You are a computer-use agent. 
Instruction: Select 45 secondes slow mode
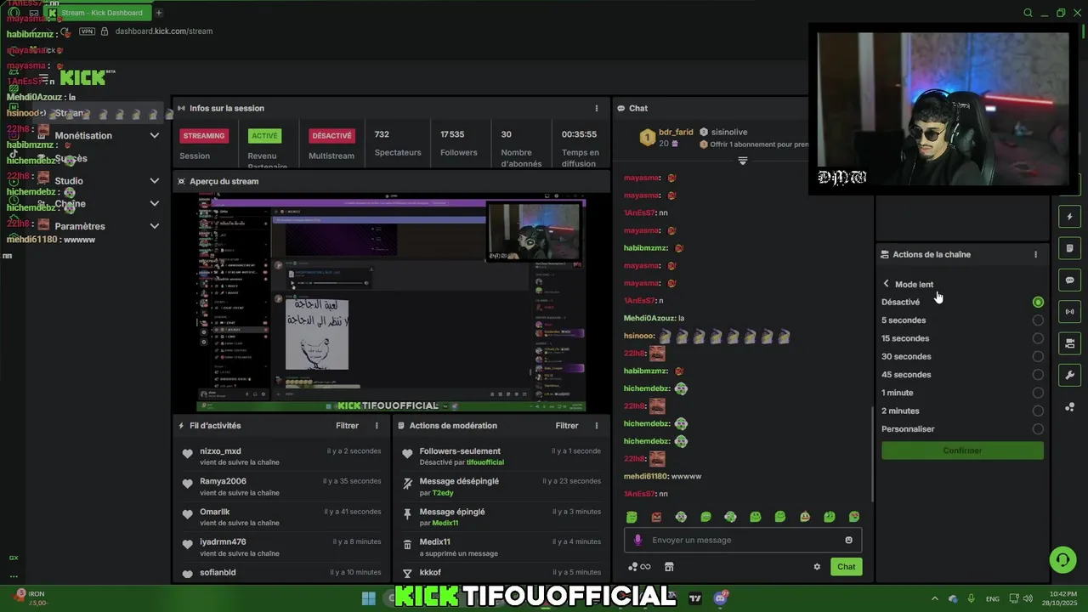point(962,375)
